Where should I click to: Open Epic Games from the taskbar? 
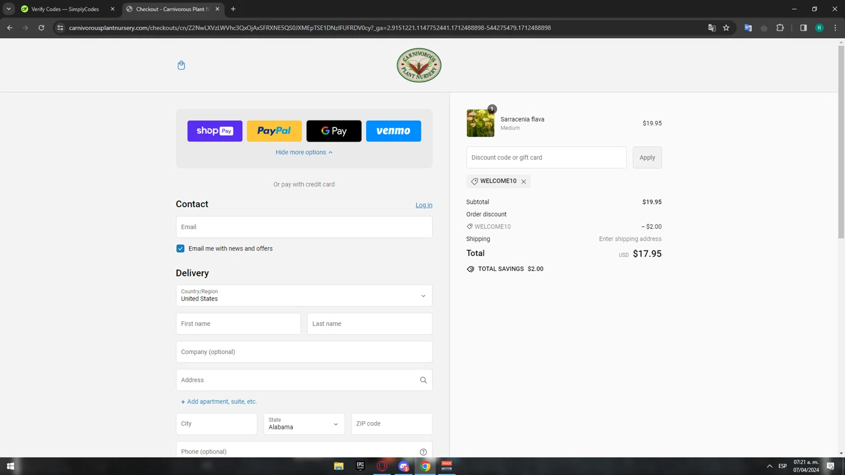361,466
